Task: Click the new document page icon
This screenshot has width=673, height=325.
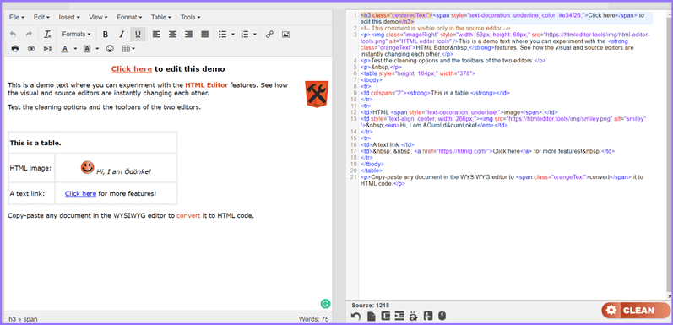Action: (372, 316)
